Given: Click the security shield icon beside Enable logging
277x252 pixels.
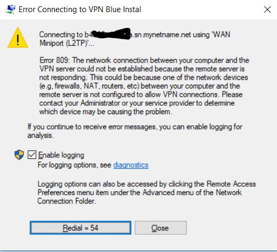Looking at the screenshot, I should point(19,155).
